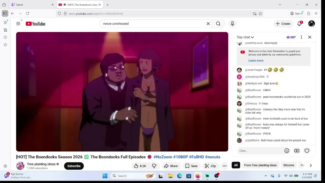
Task: Show hidden tray icons chevron
Action: (x=266, y=176)
